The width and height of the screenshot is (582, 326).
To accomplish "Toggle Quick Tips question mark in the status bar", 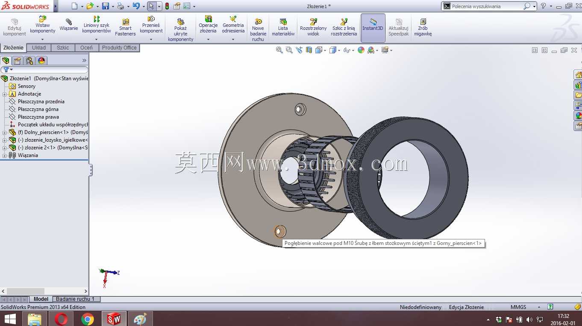I will pos(550,307).
